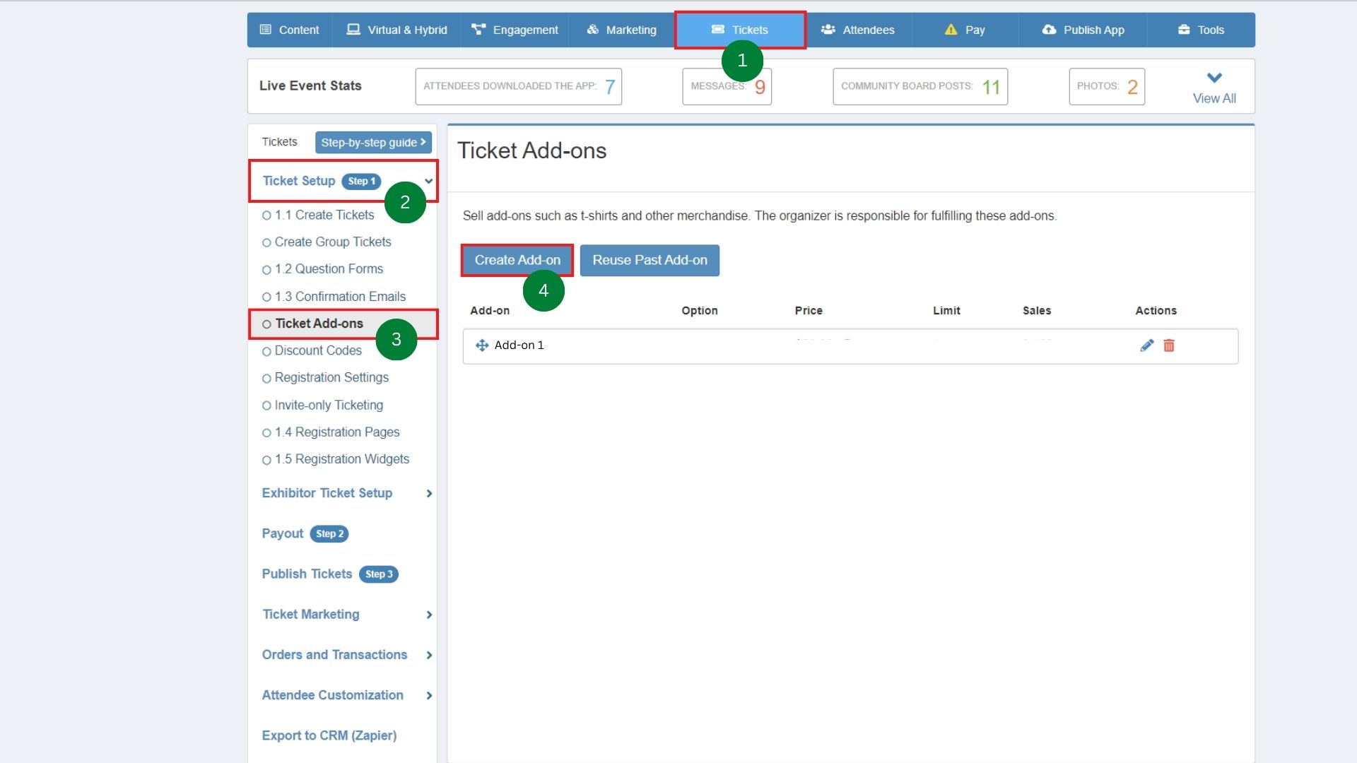Image resolution: width=1357 pixels, height=763 pixels.
Task: Switch to the Tickets tab
Action: point(740,30)
